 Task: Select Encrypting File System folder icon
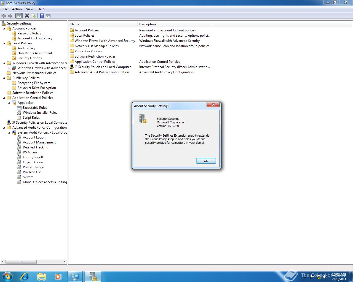click(14, 83)
